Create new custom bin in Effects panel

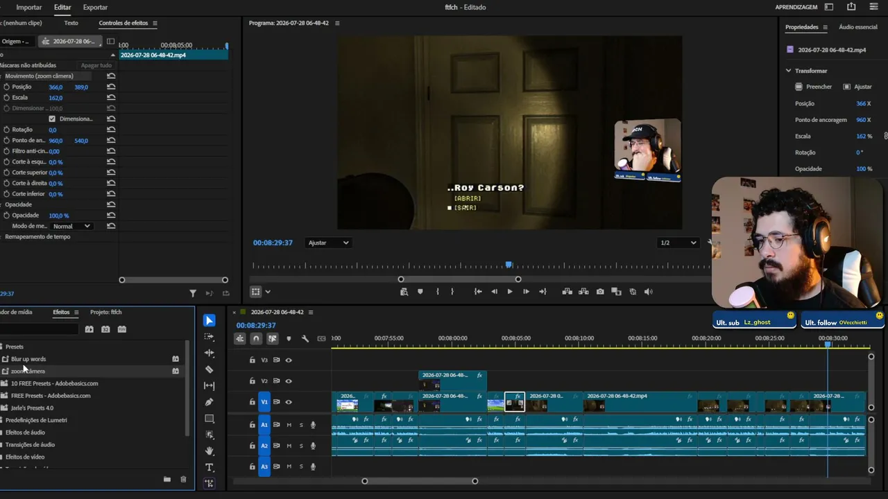click(x=166, y=479)
